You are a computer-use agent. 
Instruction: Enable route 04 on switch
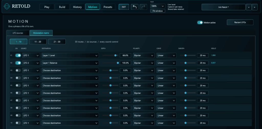click(x=18, y=78)
